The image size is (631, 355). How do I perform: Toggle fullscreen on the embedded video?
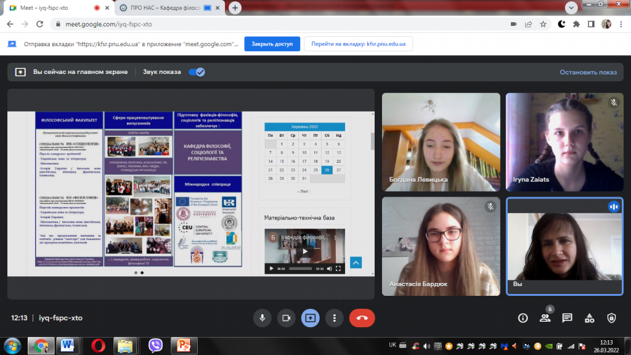coord(338,269)
